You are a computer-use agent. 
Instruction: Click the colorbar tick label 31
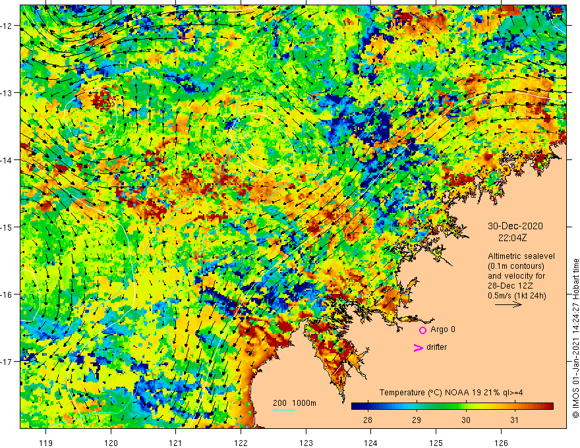514,420
